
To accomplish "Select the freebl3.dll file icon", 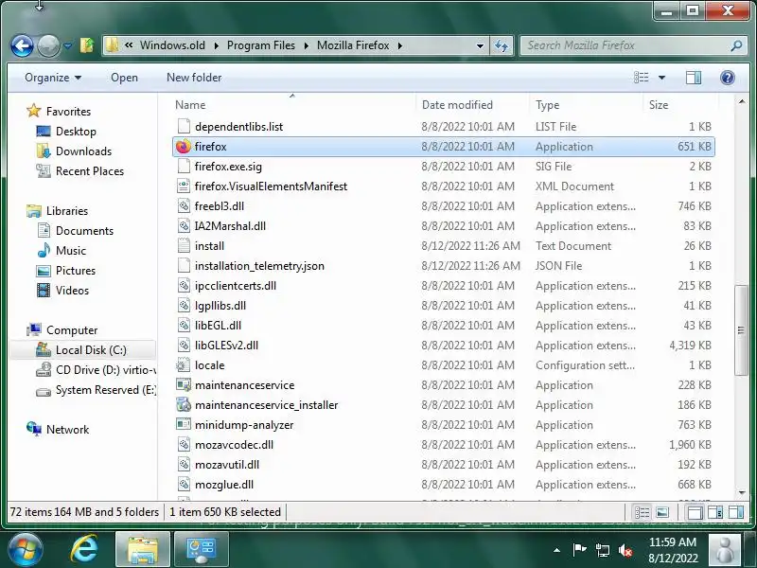I will (184, 206).
